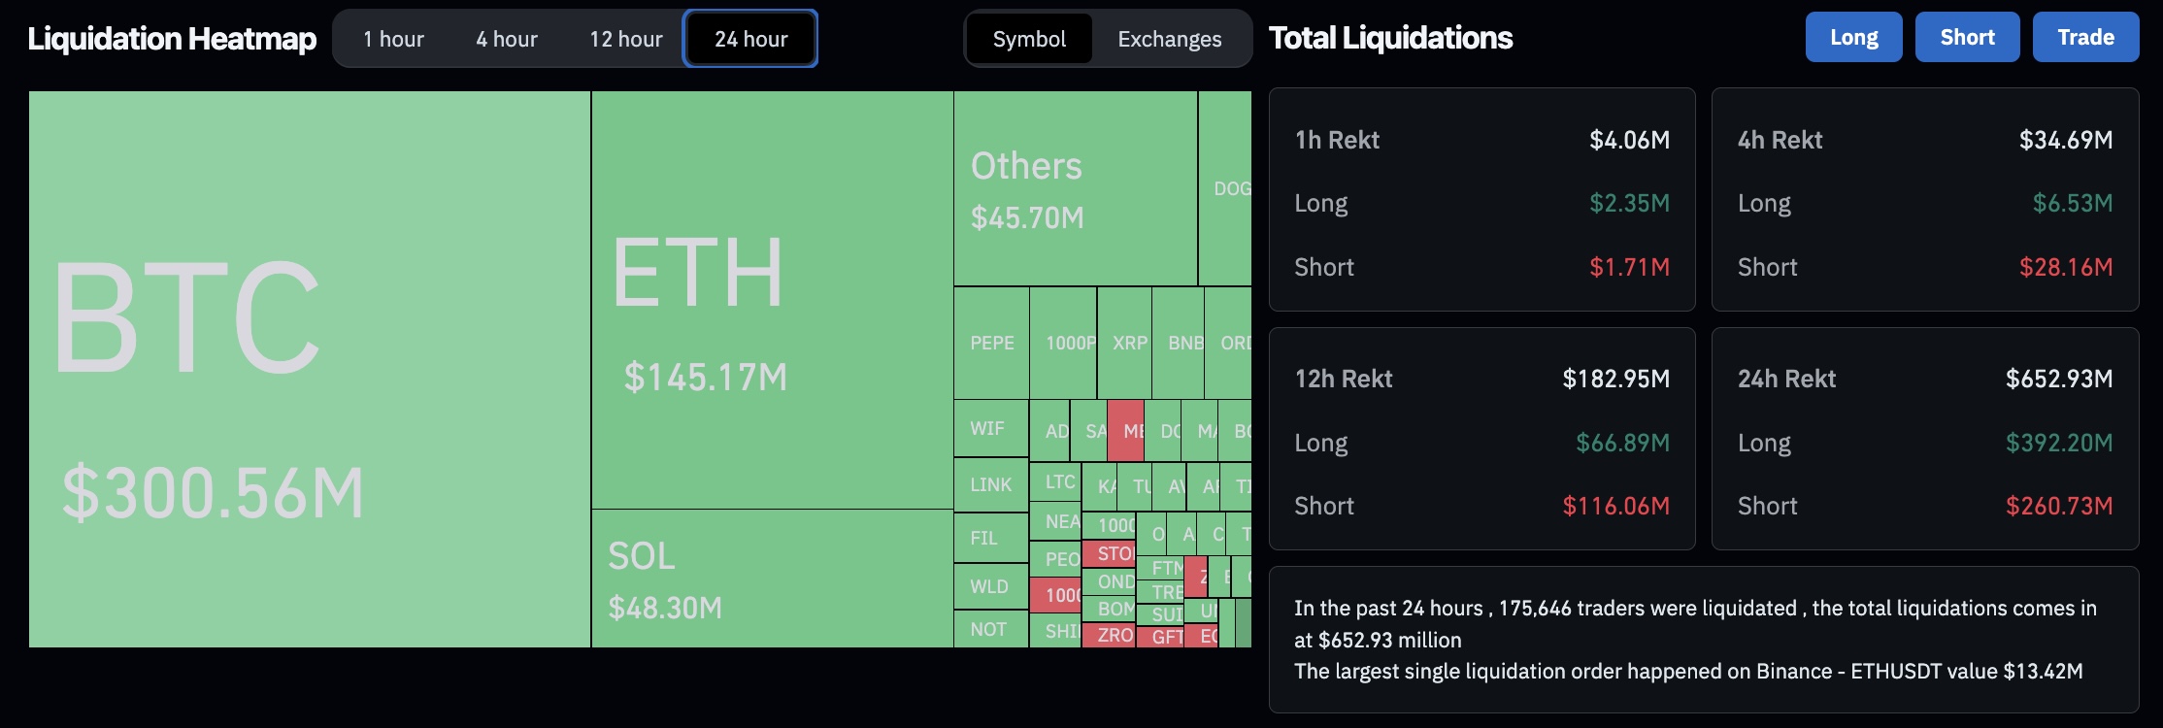Switch to the 4 hour timeframe
This screenshot has width=2163, height=728.
[506, 39]
